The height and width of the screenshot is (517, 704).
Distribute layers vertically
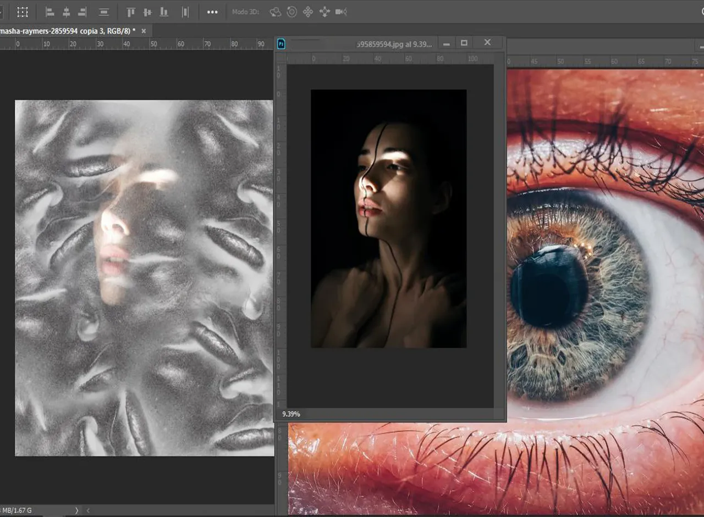pyautogui.click(x=103, y=12)
